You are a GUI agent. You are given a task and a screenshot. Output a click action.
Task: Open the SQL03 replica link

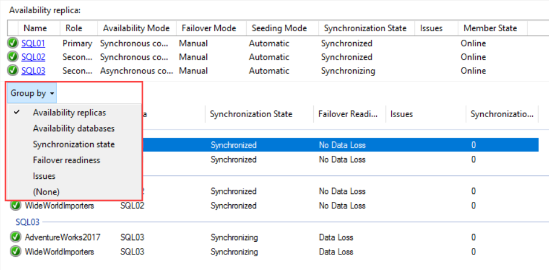(34, 70)
